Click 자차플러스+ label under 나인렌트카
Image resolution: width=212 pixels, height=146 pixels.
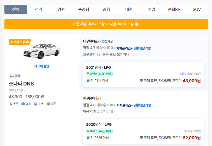(124, 48)
